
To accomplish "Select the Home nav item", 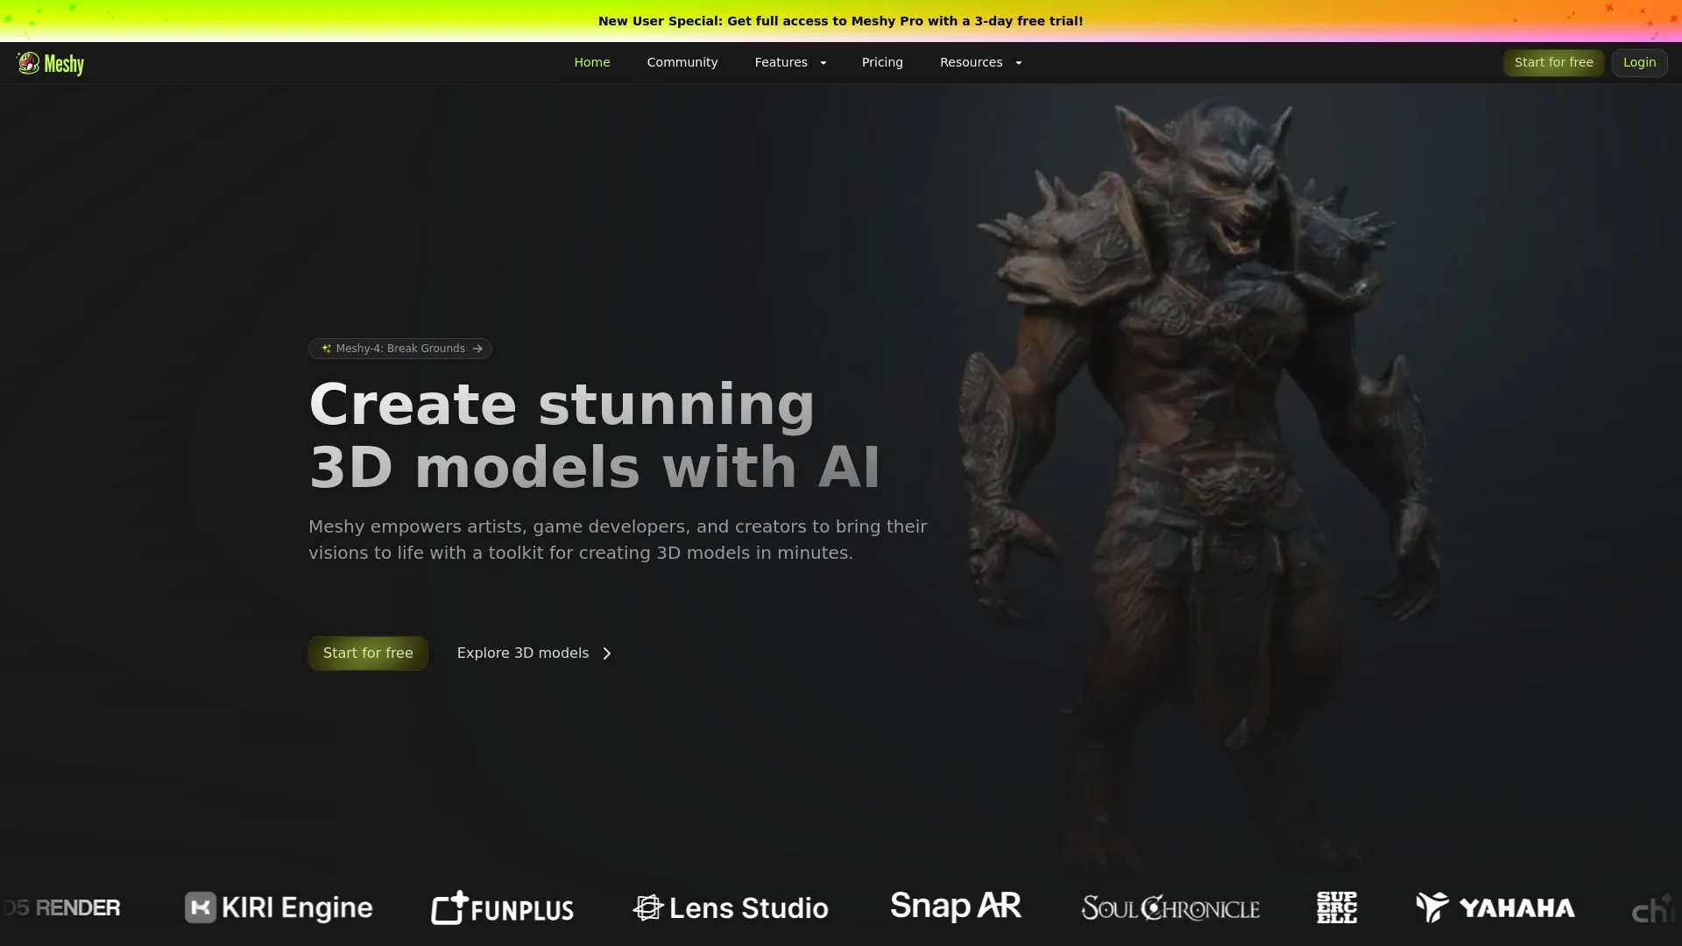I will 591,63.
